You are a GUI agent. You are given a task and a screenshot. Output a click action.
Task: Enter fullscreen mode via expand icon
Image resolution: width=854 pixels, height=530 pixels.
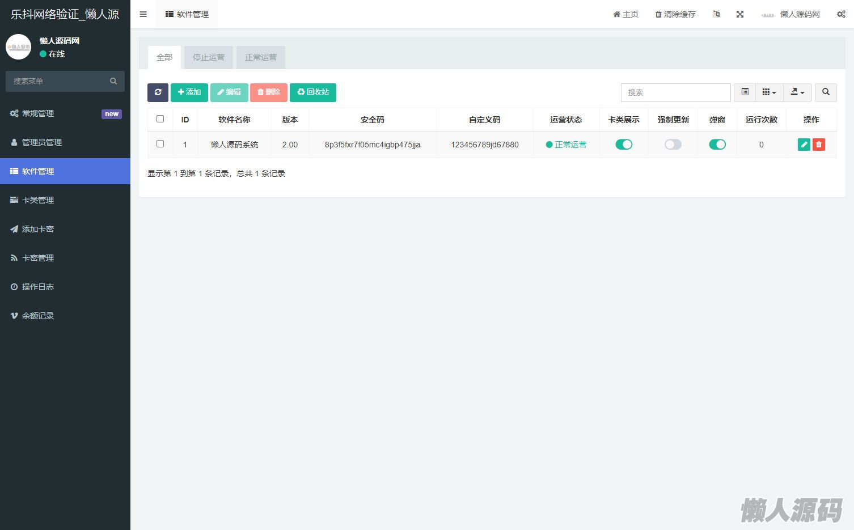point(740,14)
